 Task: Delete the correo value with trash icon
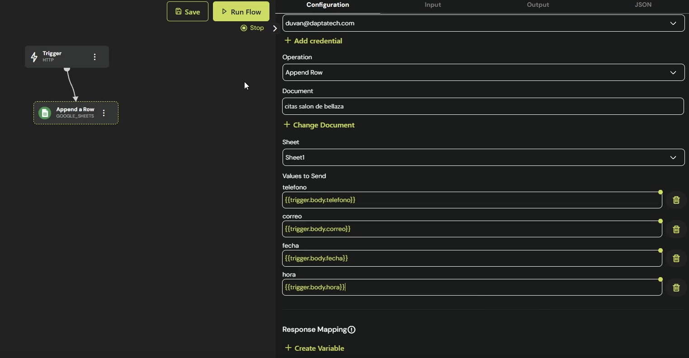(676, 230)
